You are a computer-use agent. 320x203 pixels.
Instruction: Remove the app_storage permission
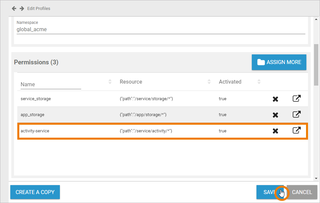275,115
